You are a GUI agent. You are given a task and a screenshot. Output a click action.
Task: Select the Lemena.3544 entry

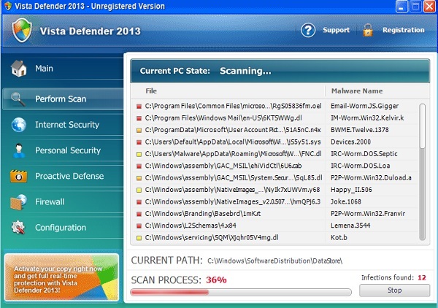pos(350,226)
